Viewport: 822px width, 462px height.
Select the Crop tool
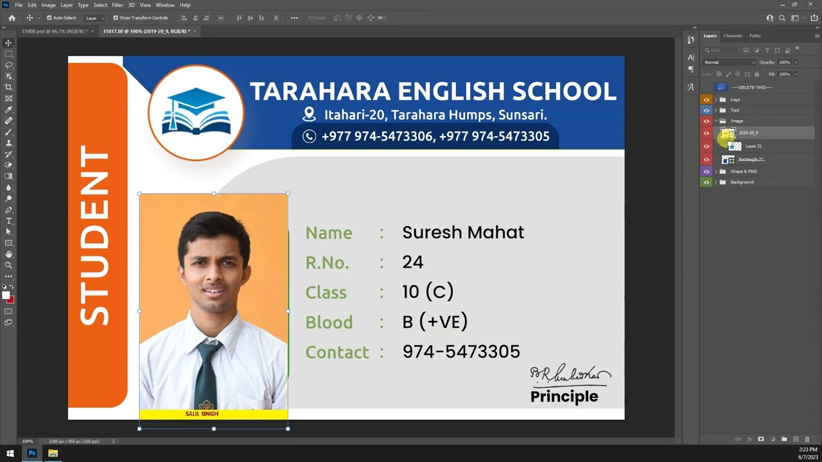(x=8, y=87)
